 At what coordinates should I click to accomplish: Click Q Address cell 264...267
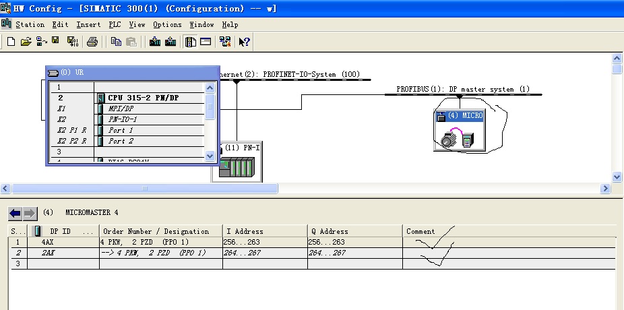coord(355,253)
